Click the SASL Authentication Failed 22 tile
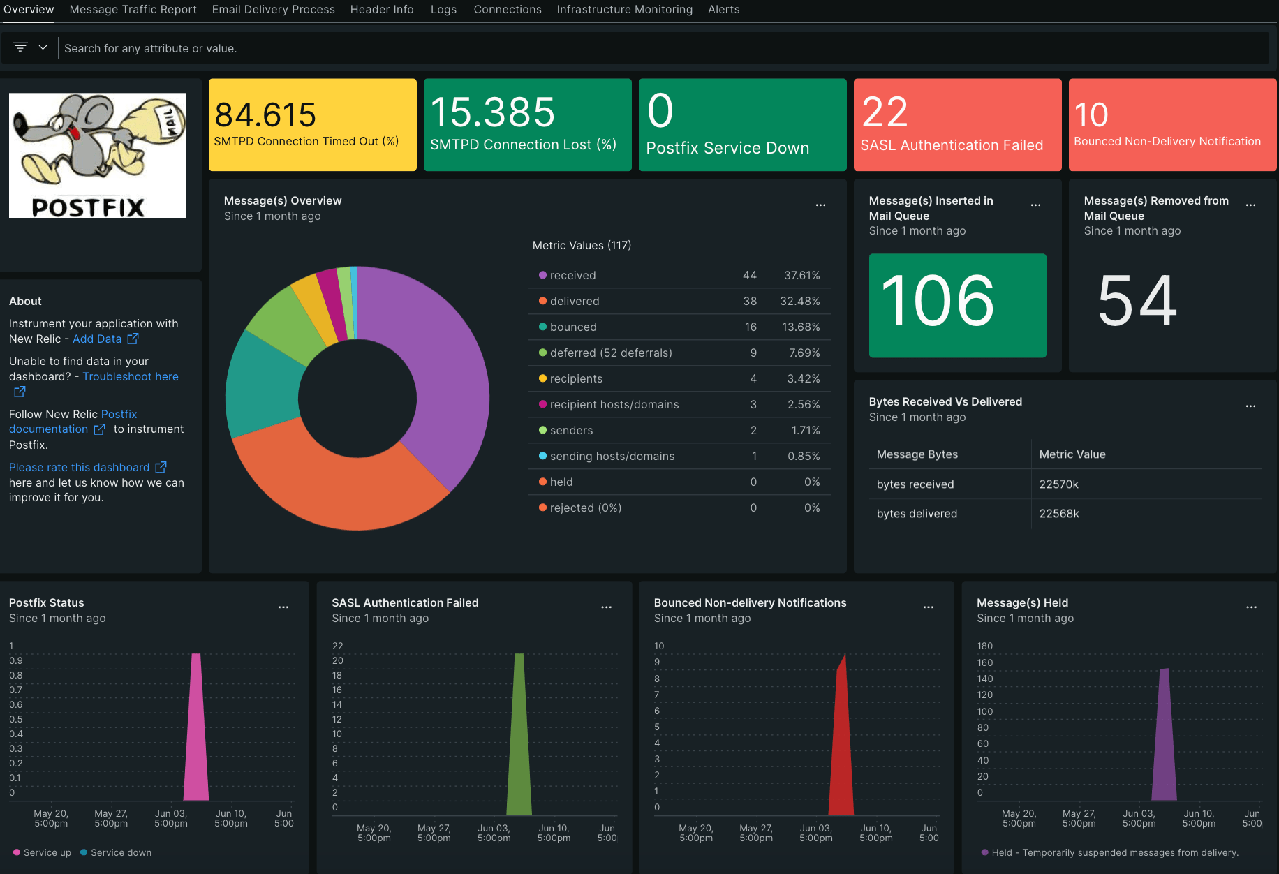This screenshot has height=874, width=1279. click(958, 125)
